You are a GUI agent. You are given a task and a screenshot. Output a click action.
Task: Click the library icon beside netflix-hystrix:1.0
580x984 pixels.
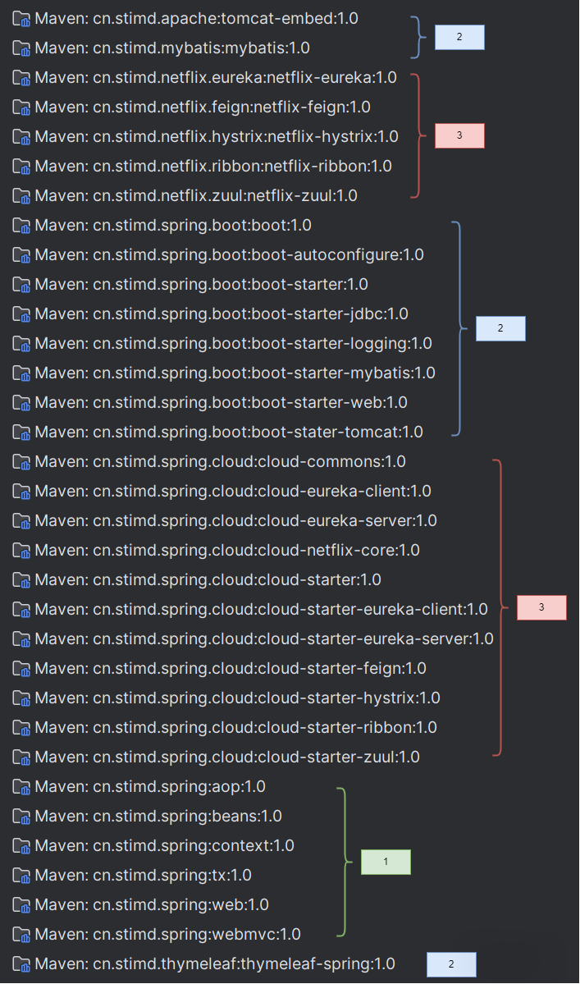pyautogui.click(x=21, y=137)
